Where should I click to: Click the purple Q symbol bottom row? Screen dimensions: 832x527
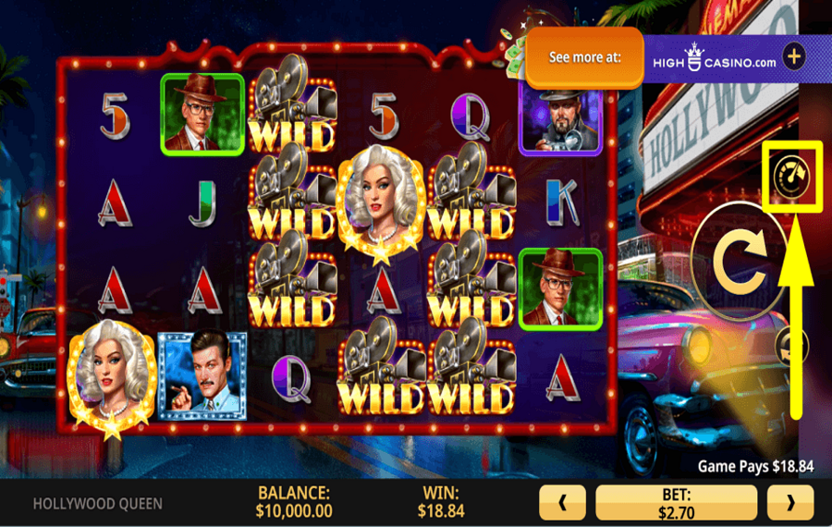pyautogui.click(x=291, y=379)
